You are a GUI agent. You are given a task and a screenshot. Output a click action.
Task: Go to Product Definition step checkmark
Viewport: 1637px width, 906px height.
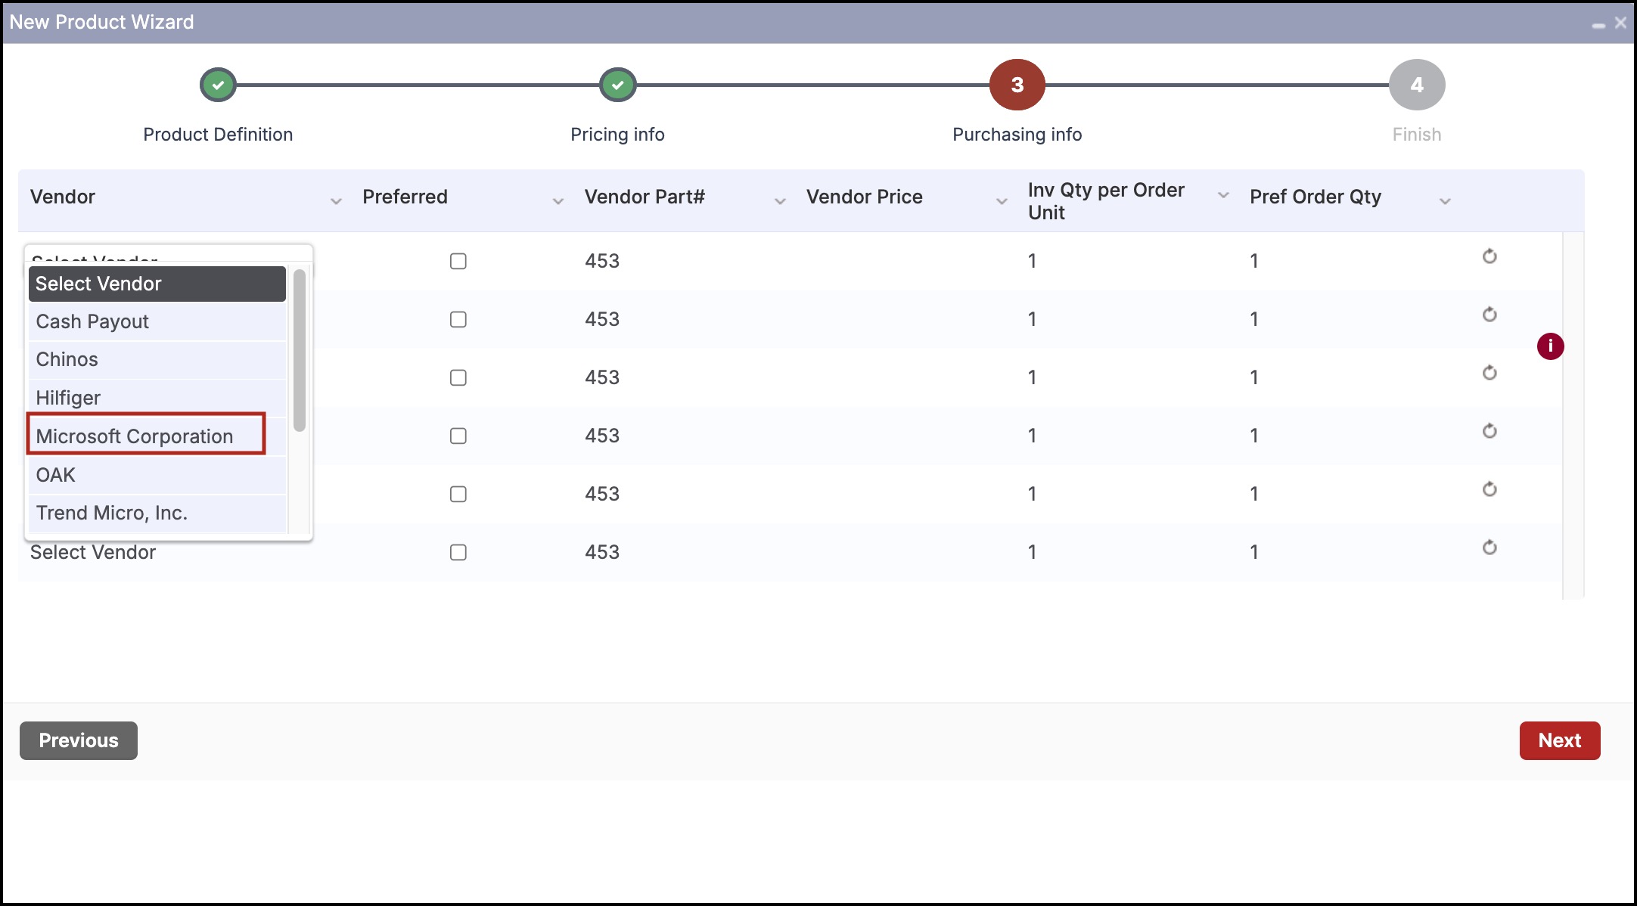[x=218, y=85]
